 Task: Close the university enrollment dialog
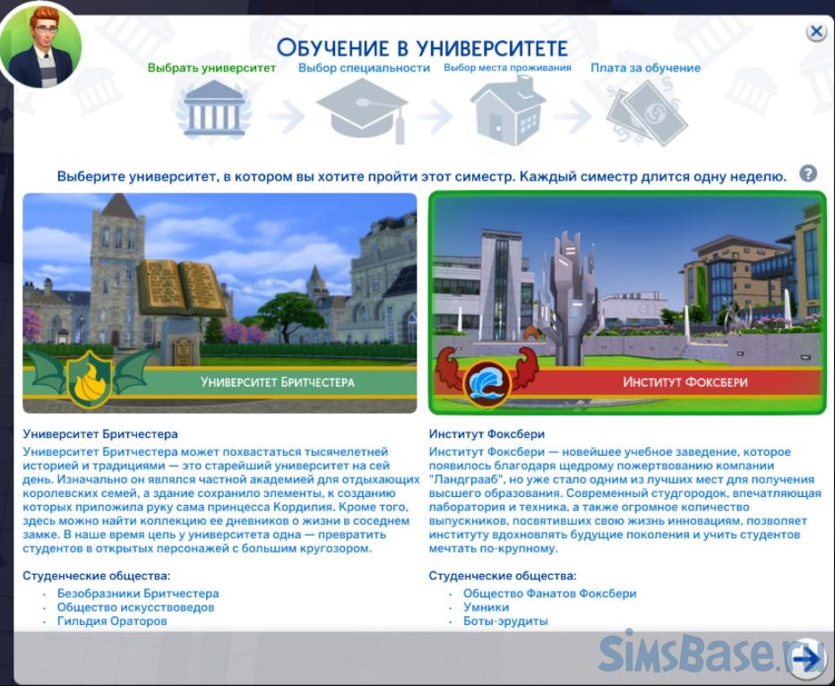tap(815, 32)
